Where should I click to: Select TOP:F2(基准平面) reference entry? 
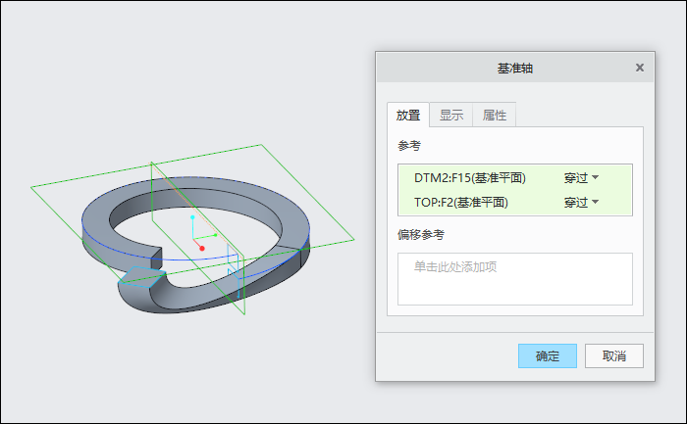click(x=461, y=202)
